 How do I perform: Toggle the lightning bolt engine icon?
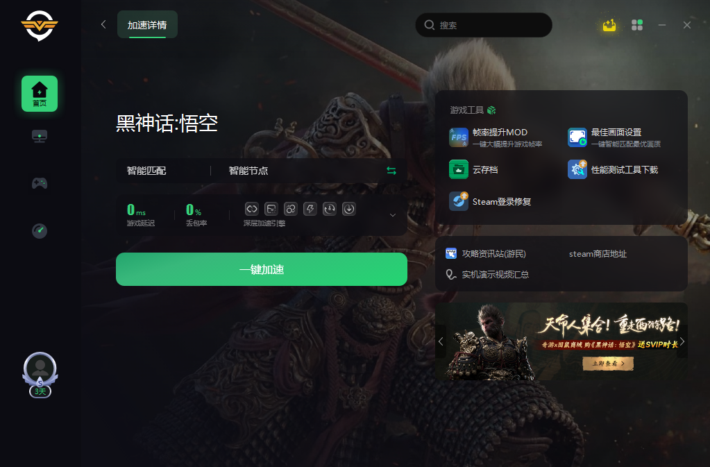(310, 209)
